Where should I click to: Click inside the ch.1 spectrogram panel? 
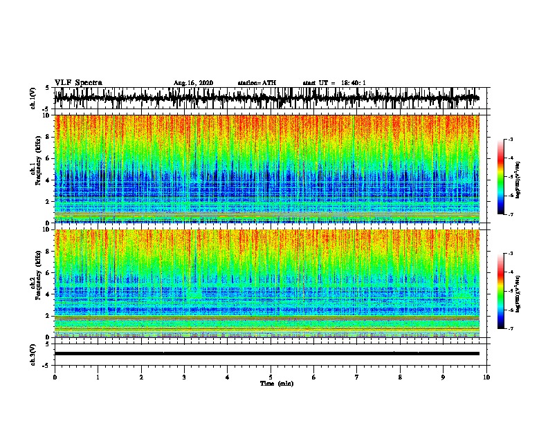point(267,169)
